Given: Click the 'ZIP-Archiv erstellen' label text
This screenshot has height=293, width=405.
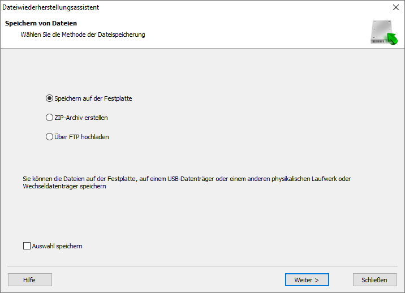Looking at the screenshot, I should [81, 118].
